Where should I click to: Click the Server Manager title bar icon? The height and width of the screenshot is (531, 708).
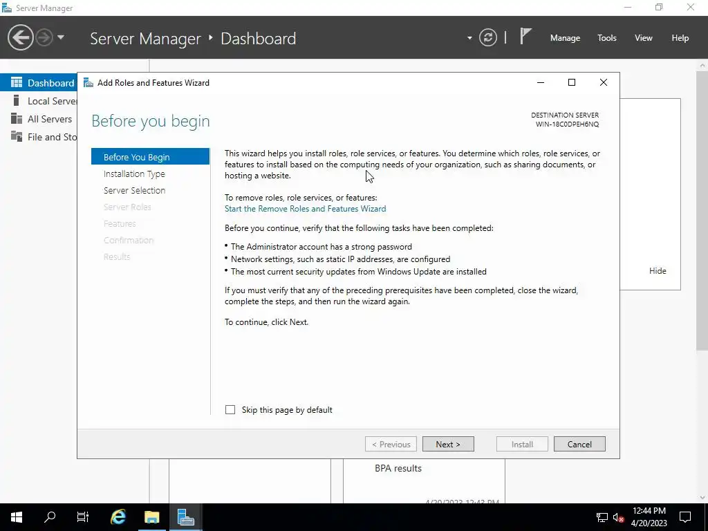tap(7, 8)
